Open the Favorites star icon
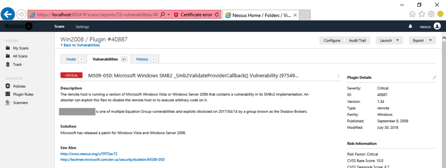 pyautogui.click(x=421, y=14)
